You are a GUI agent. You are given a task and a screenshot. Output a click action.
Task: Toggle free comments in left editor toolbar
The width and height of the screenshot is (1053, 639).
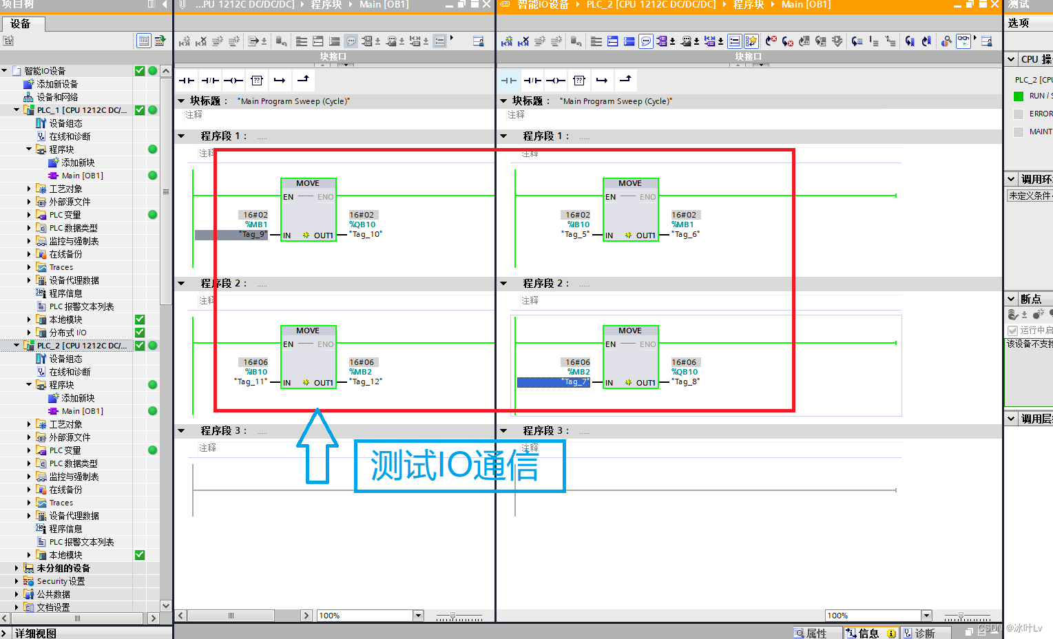[x=351, y=41]
